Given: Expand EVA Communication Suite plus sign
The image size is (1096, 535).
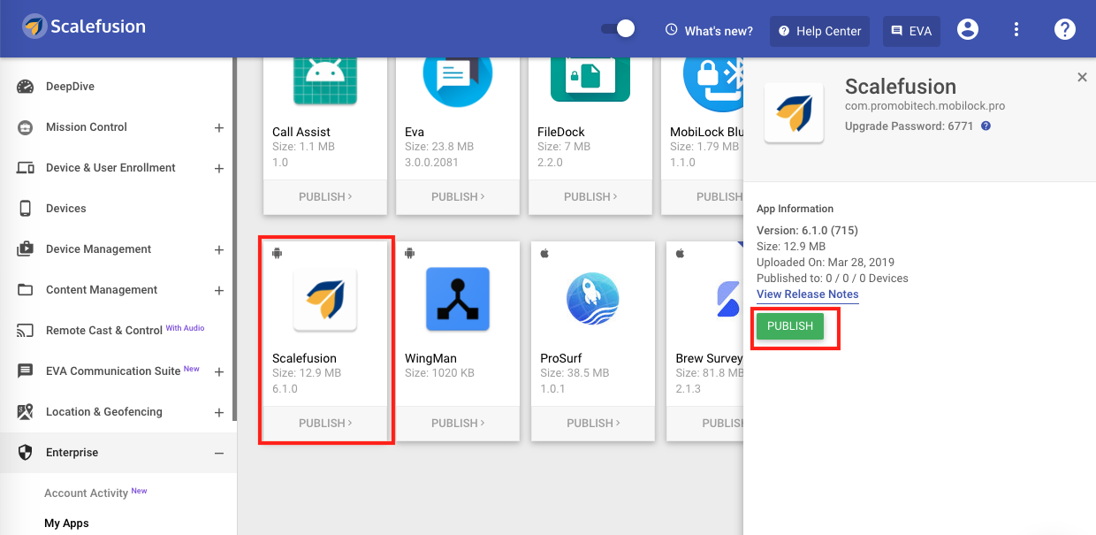Looking at the screenshot, I should pos(219,371).
